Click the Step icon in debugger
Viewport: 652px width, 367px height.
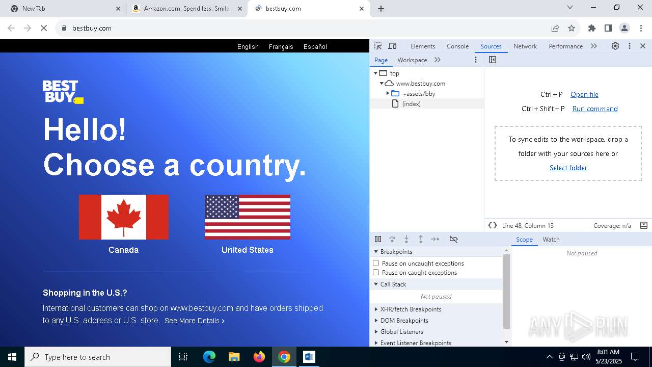pos(435,239)
